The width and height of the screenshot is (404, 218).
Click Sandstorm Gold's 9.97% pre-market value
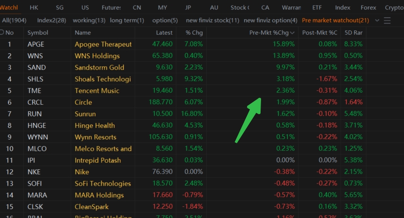point(285,67)
